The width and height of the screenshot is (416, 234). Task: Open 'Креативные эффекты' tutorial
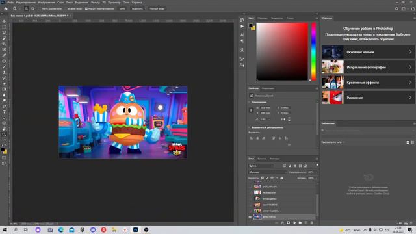point(369,83)
